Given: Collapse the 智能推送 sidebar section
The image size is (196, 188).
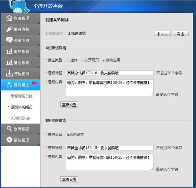Looking at the screenshot, I should [x=20, y=85].
